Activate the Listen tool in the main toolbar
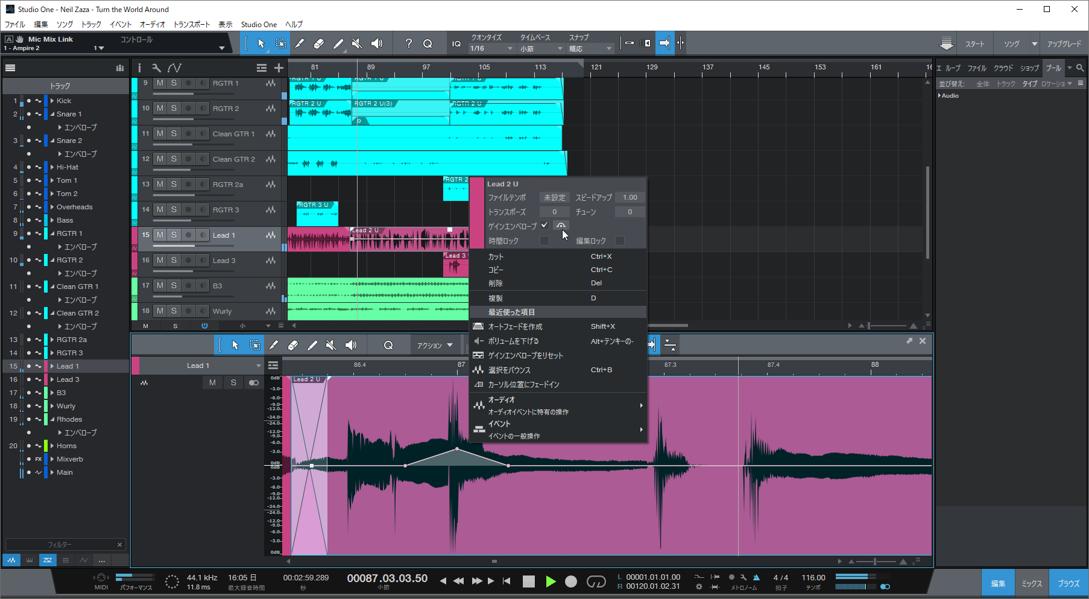Viewport: 1089px width, 599px height. pyautogui.click(x=377, y=43)
